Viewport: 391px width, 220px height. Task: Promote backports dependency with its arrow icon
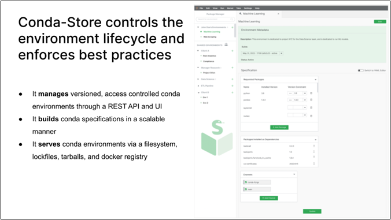[314, 152]
